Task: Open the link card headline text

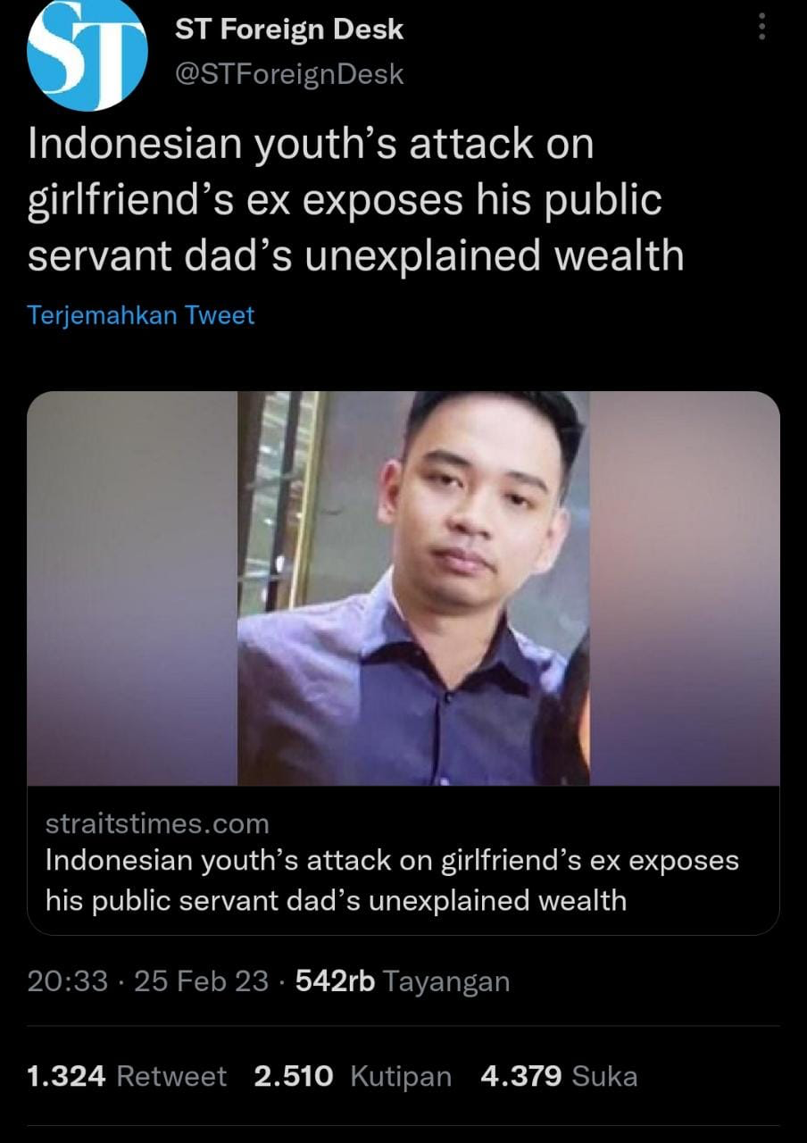Action: [392, 880]
